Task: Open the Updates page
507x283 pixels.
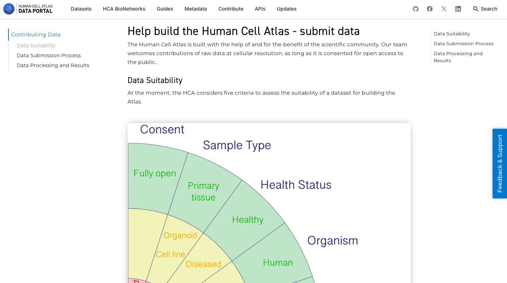Action: tap(287, 9)
